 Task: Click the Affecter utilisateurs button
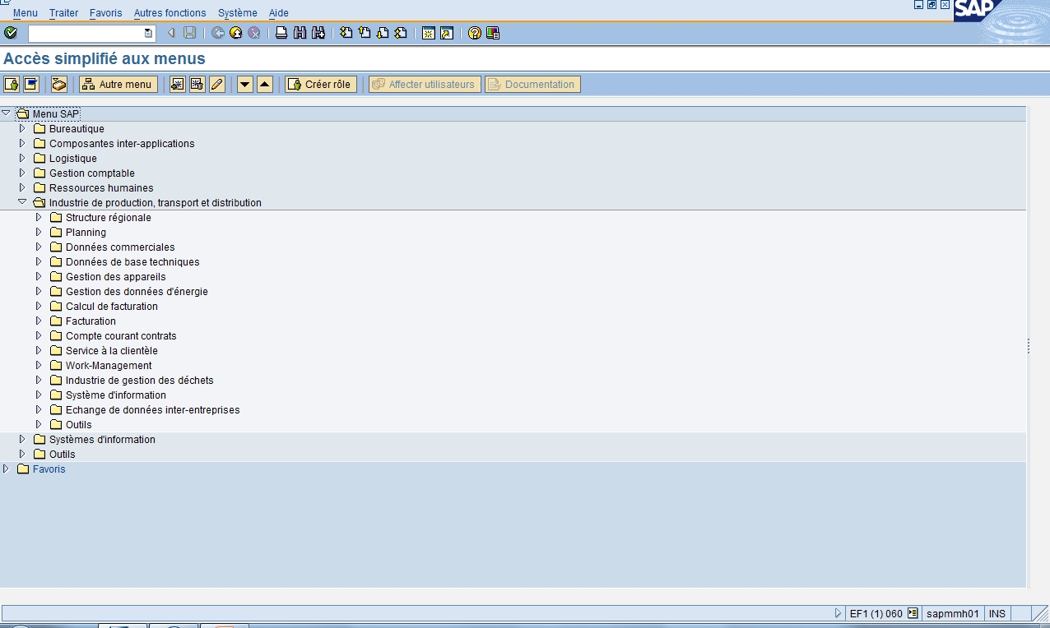coord(425,84)
